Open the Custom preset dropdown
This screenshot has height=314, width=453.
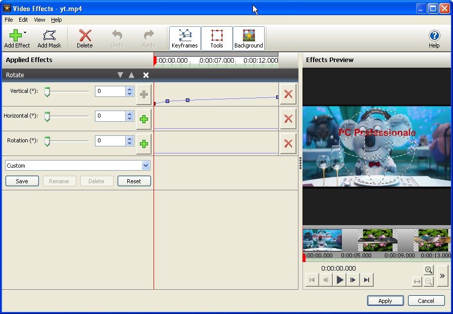pos(145,166)
